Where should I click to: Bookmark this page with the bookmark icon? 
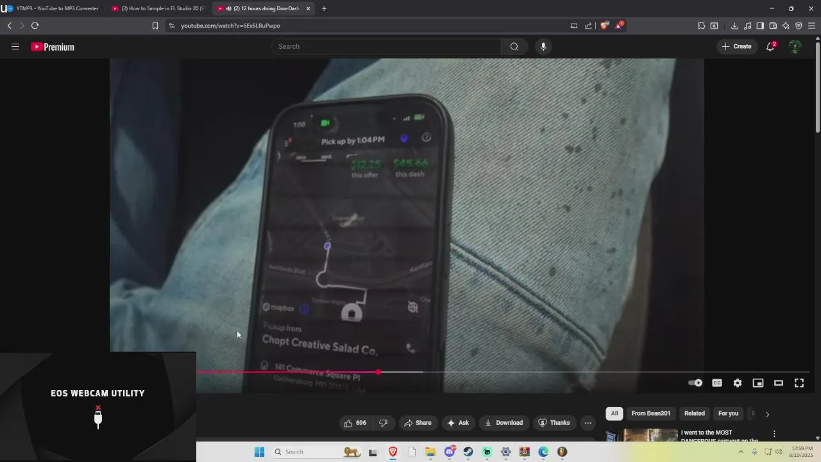(155, 26)
